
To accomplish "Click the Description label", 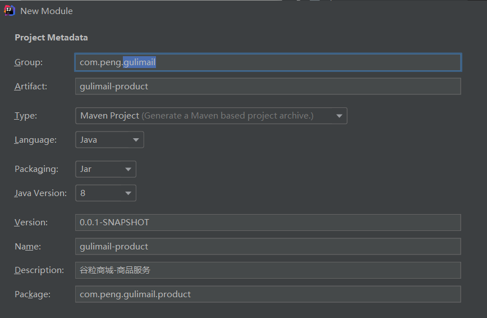I will point(39,270).
